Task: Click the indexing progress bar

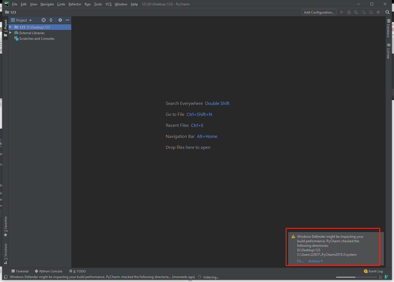Action: (356, 277)
